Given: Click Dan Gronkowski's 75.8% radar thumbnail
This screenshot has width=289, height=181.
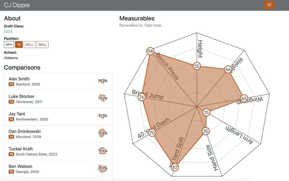Looking at the screenshot, I should click(x=102, y=133).
